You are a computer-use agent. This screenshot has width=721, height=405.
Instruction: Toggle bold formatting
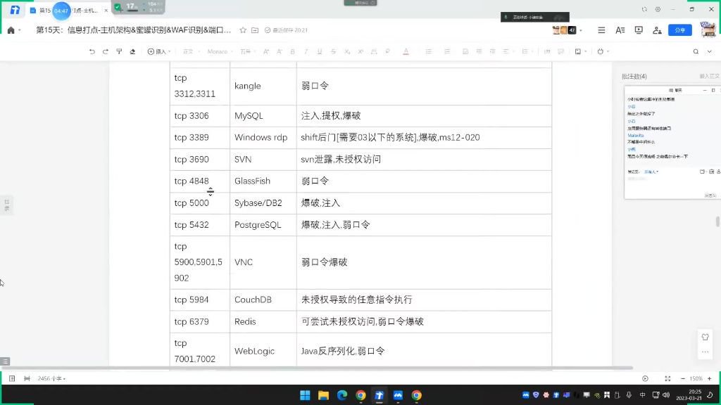[x=292, y=51]
